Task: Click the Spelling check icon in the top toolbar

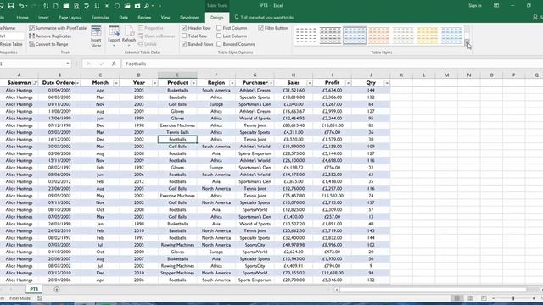Action: (87, 6)
